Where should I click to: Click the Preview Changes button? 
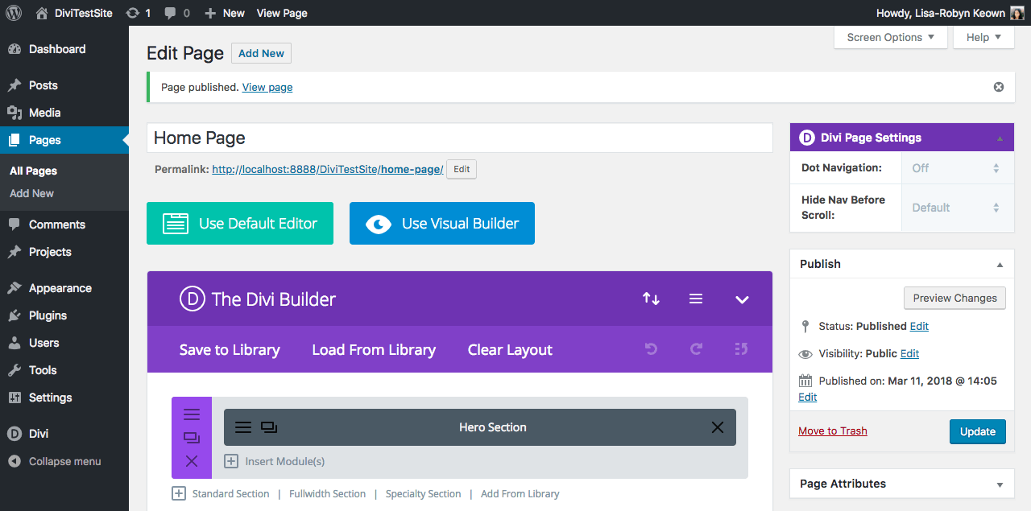955,298
